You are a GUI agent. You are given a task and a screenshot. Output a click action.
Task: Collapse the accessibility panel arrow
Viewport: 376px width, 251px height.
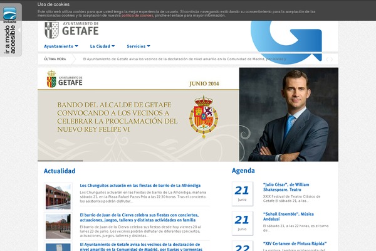(19, 30)
